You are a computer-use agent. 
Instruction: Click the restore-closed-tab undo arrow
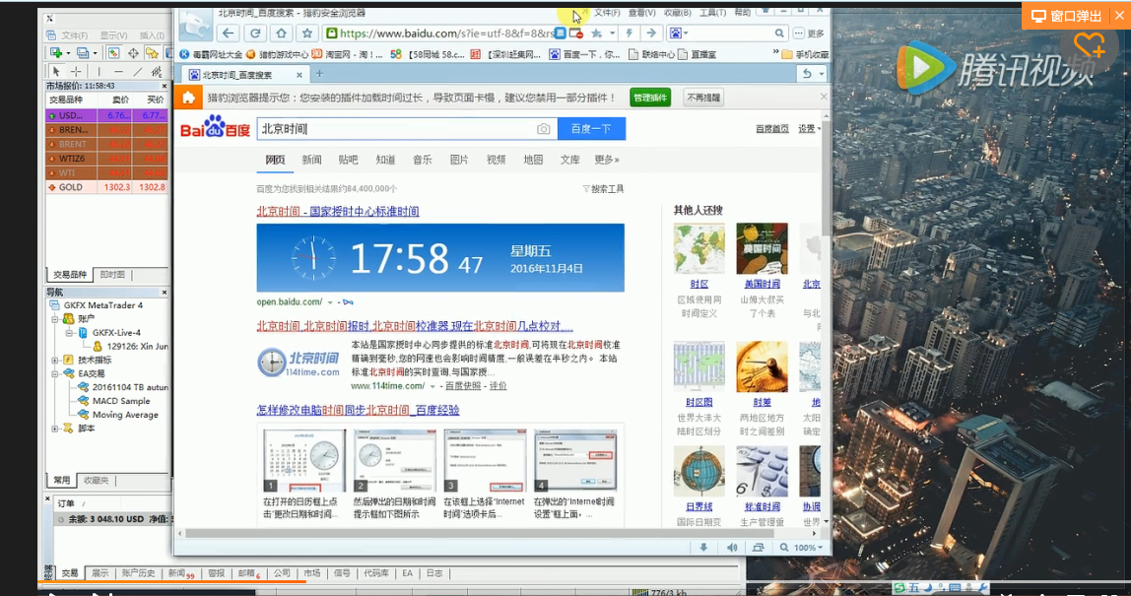click(x=807, y=74)
